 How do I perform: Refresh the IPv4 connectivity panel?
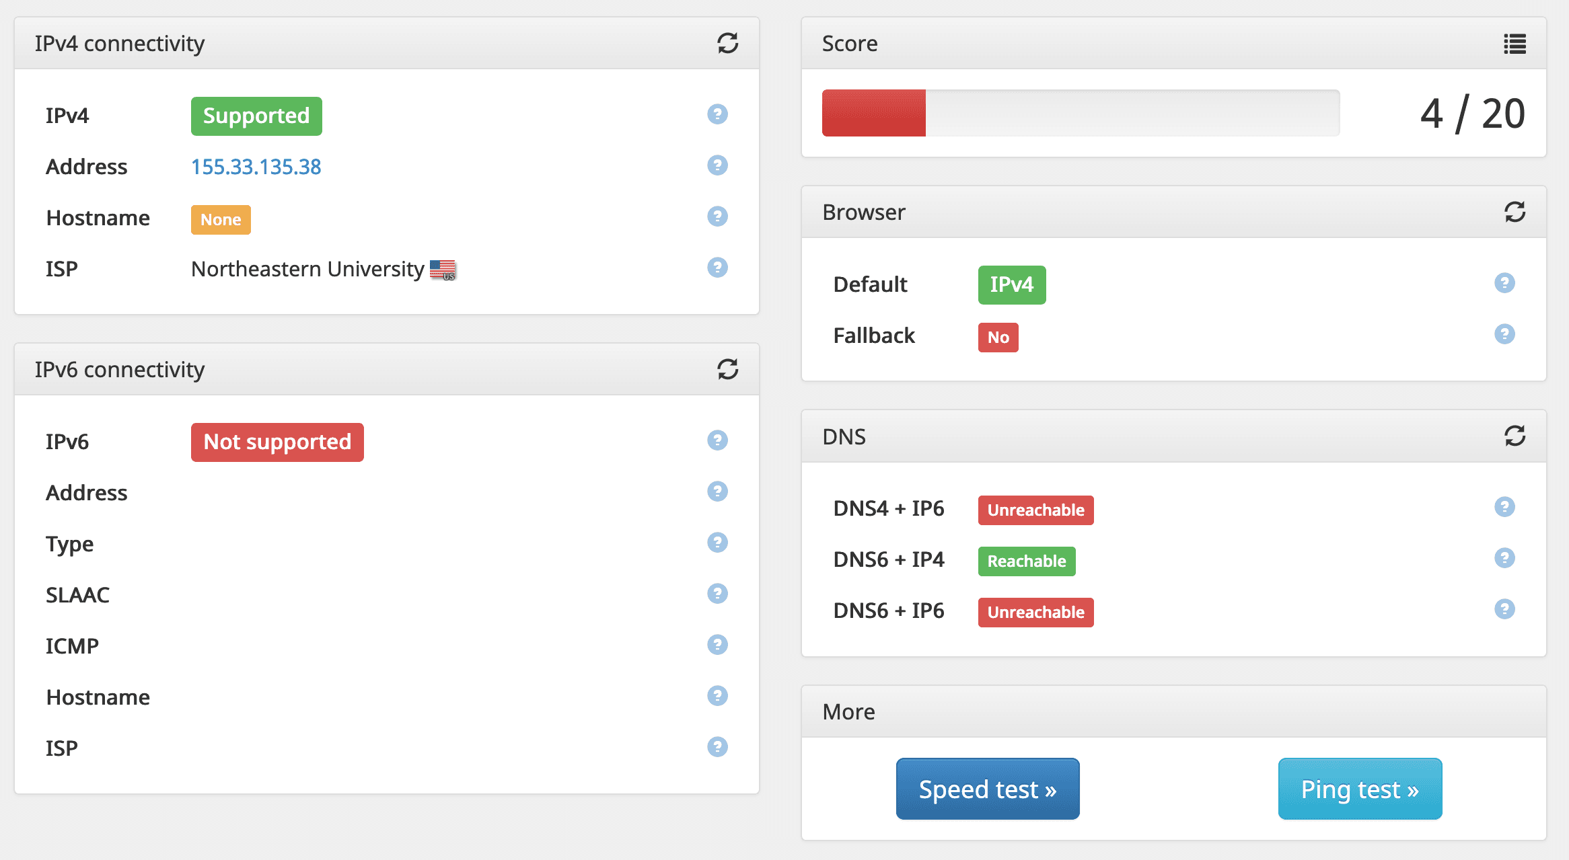727,44
